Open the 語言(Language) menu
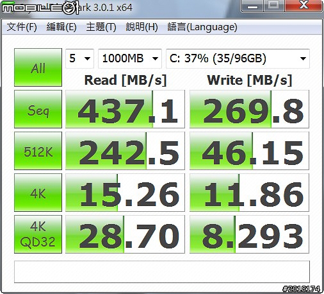324x294 pixels. pos(202,27)
